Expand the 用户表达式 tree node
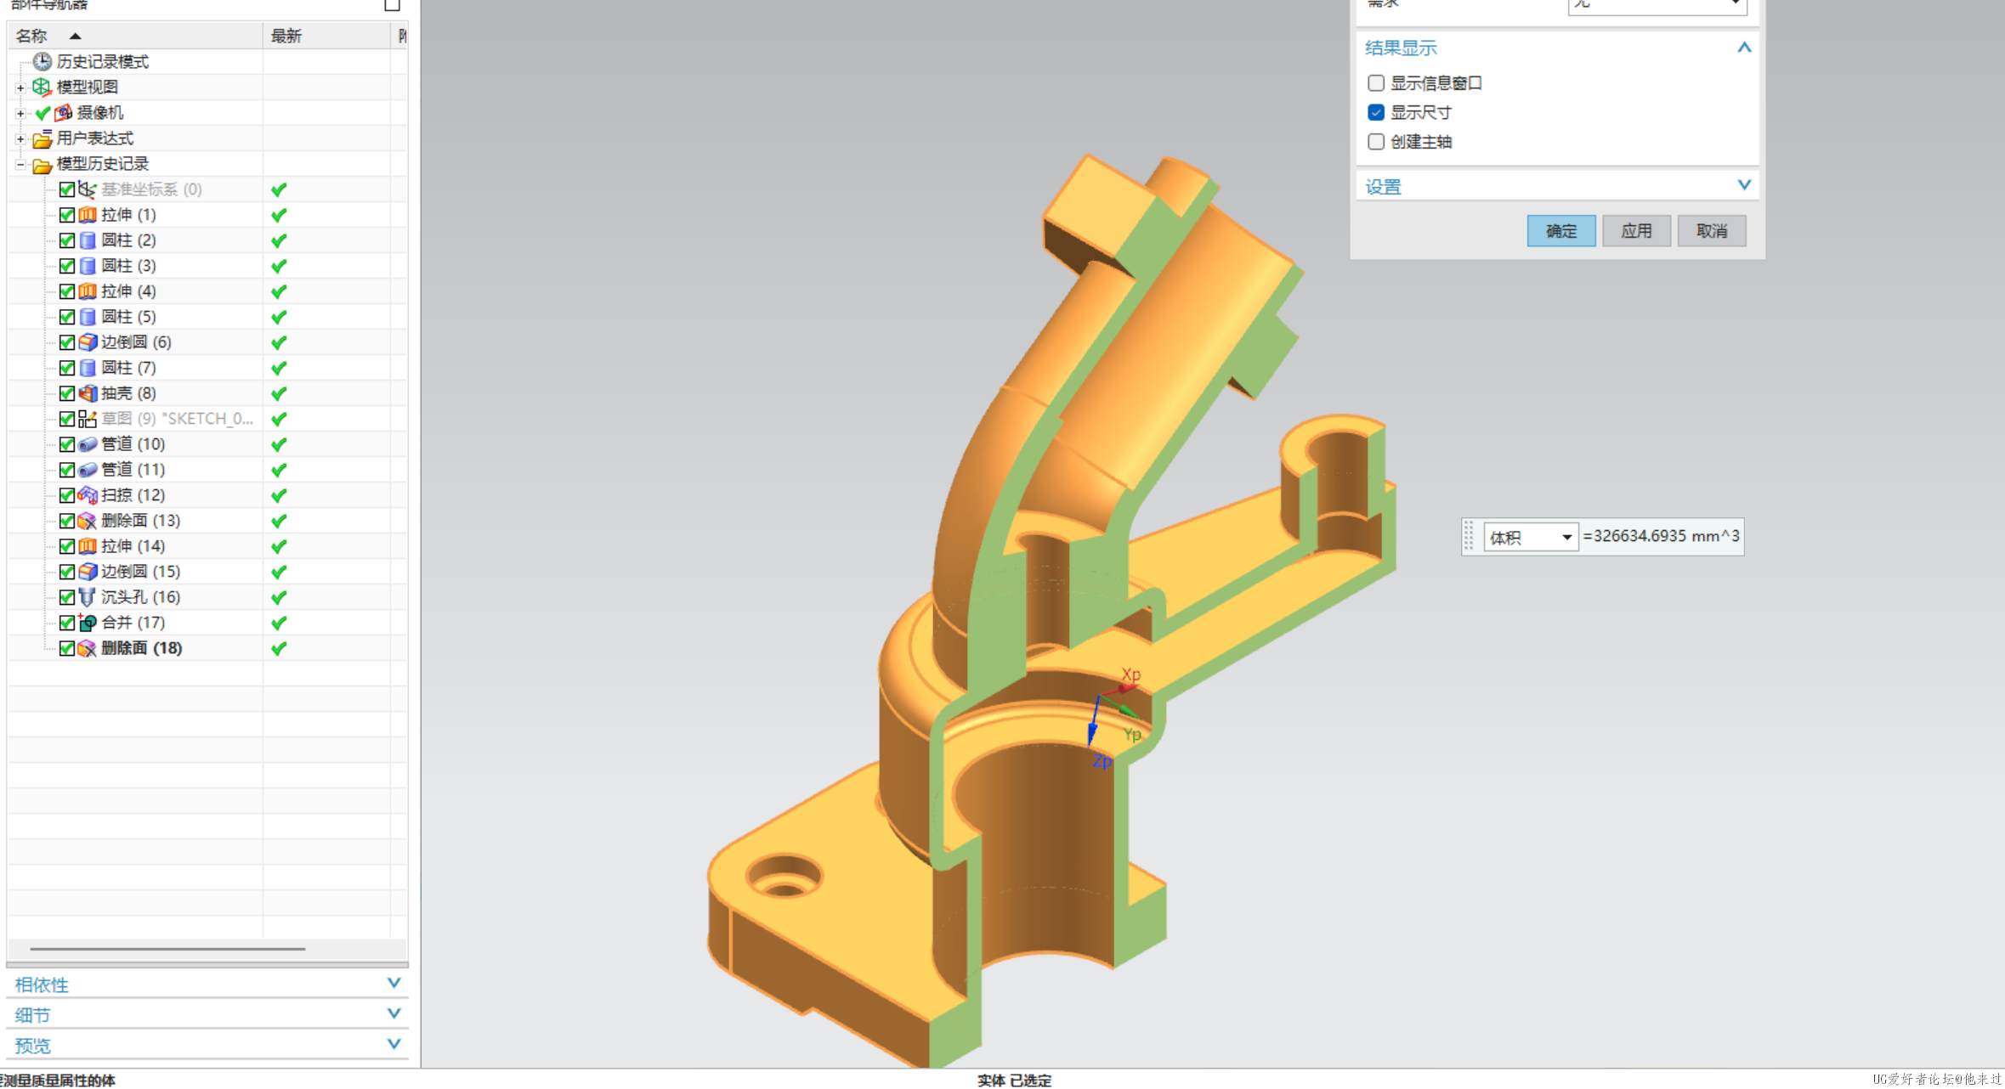 pos(20,138)
